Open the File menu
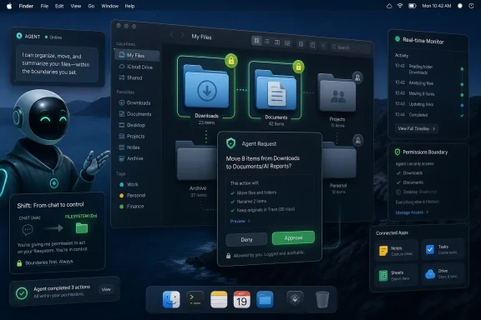Screen dimensions: 481x320 (x=44, y=6)
